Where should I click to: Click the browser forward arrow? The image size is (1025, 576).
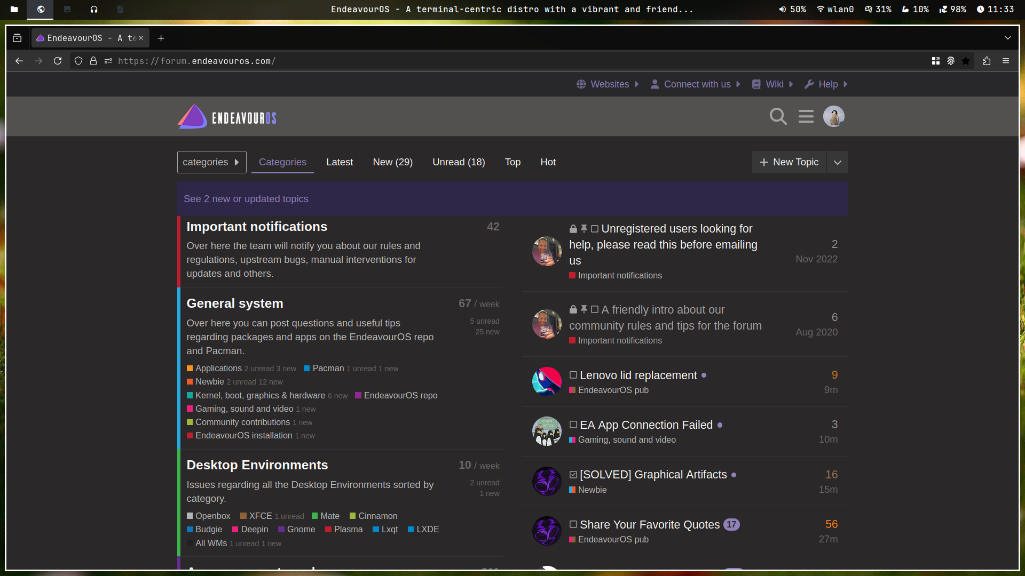(38, 61)
